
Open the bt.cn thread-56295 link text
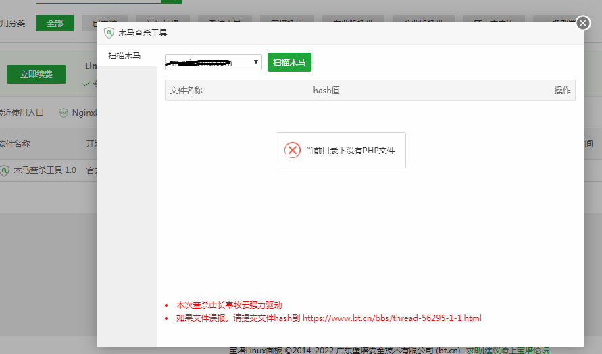(x=392, y=318)
